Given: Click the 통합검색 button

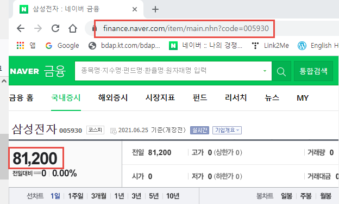Looking at the screenshot, I should click(x=313, y=71).
